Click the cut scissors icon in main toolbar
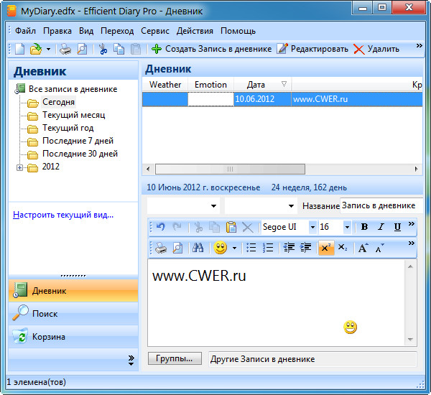Viewport: 431px width, 395px height. click(103, 49)
